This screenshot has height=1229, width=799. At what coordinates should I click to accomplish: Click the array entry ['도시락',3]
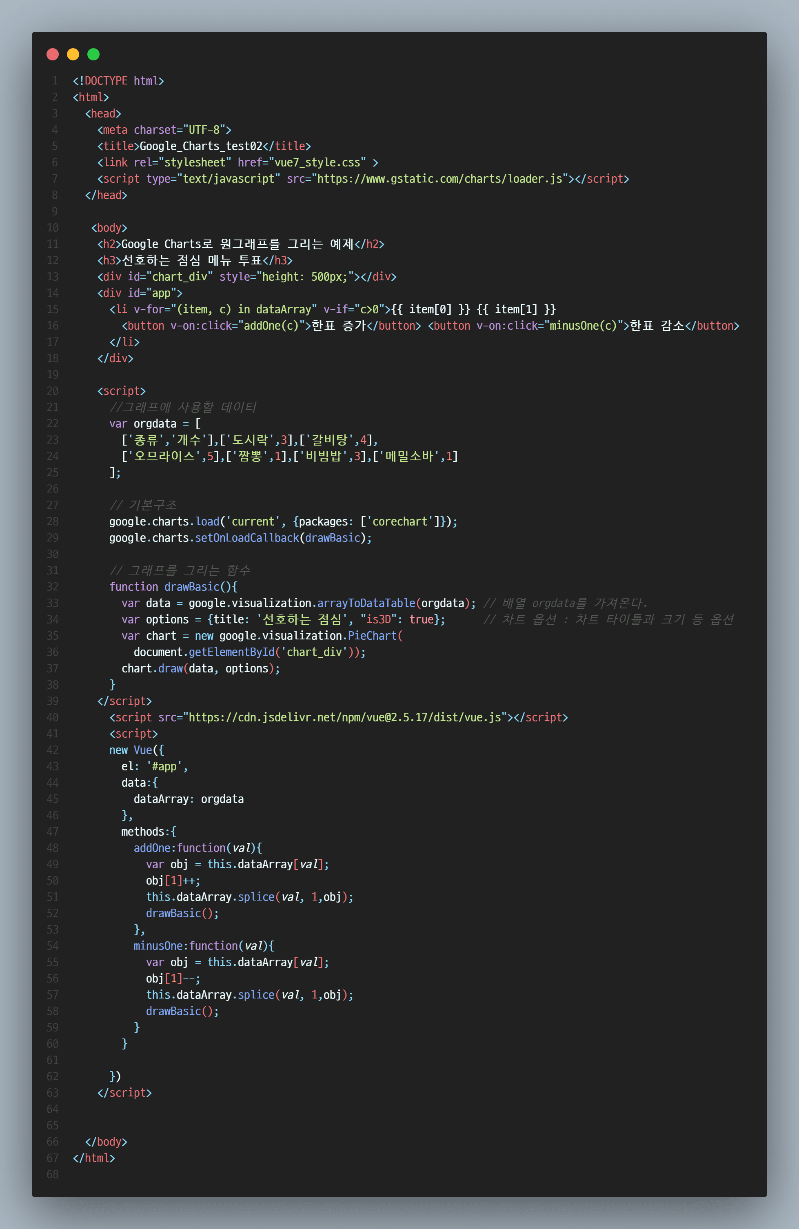[x=256, y=440]
